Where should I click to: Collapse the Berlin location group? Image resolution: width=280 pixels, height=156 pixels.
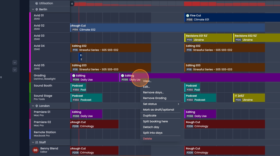(33, 9)
